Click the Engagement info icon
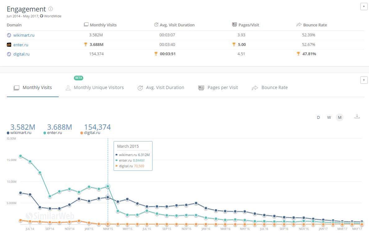Viewport: 369px width, 233px height. [x=51, y=9]
